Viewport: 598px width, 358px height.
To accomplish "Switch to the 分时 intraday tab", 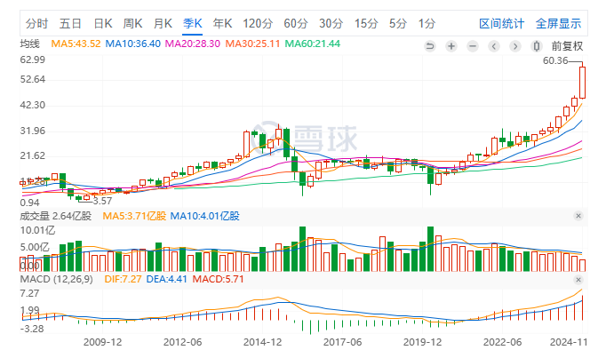I will pyautogui.click(x=36, y=24).
